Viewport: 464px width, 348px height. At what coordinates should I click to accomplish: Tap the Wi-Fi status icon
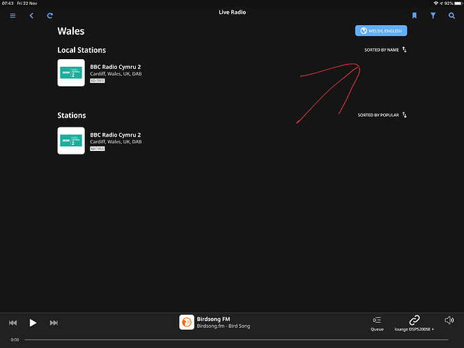coord(435,3)
